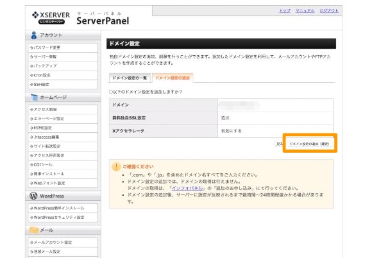Click 戻る button
This screenshot has width=372, height=258.
point(280,144)
